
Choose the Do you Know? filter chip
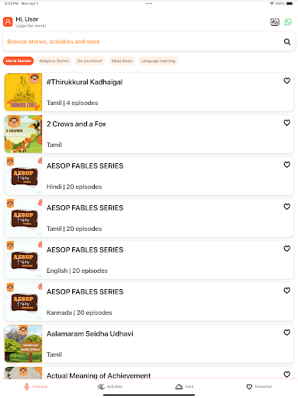click(x=90, y=61)
